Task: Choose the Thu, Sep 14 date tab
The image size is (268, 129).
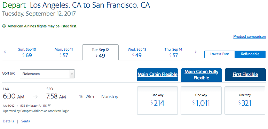Action: (173, 52)
